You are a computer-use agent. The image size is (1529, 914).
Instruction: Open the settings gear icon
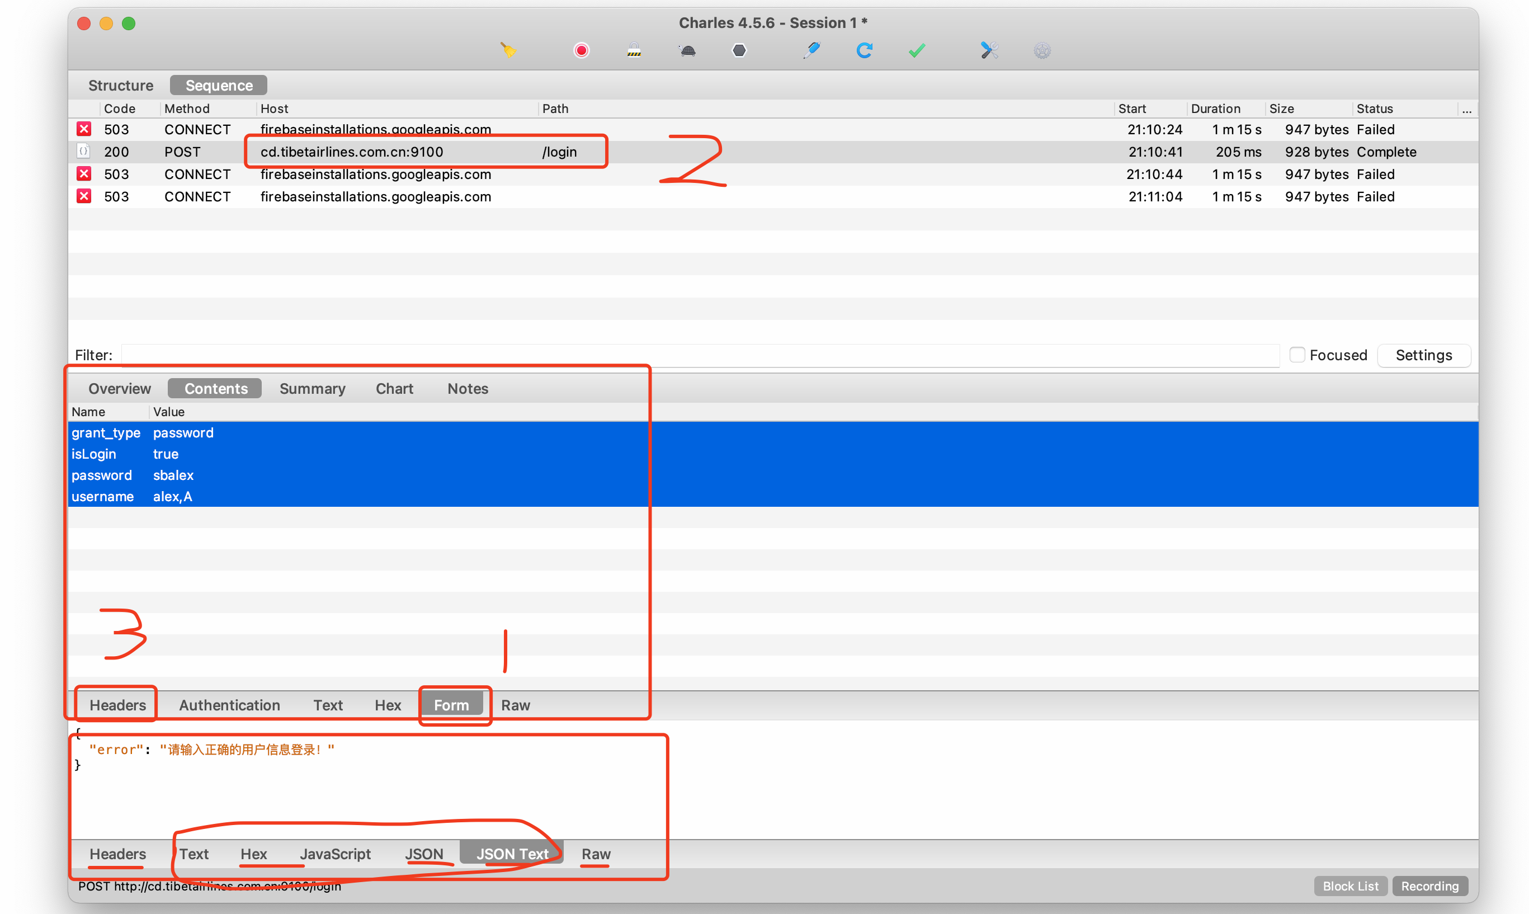click(1042, 50)
